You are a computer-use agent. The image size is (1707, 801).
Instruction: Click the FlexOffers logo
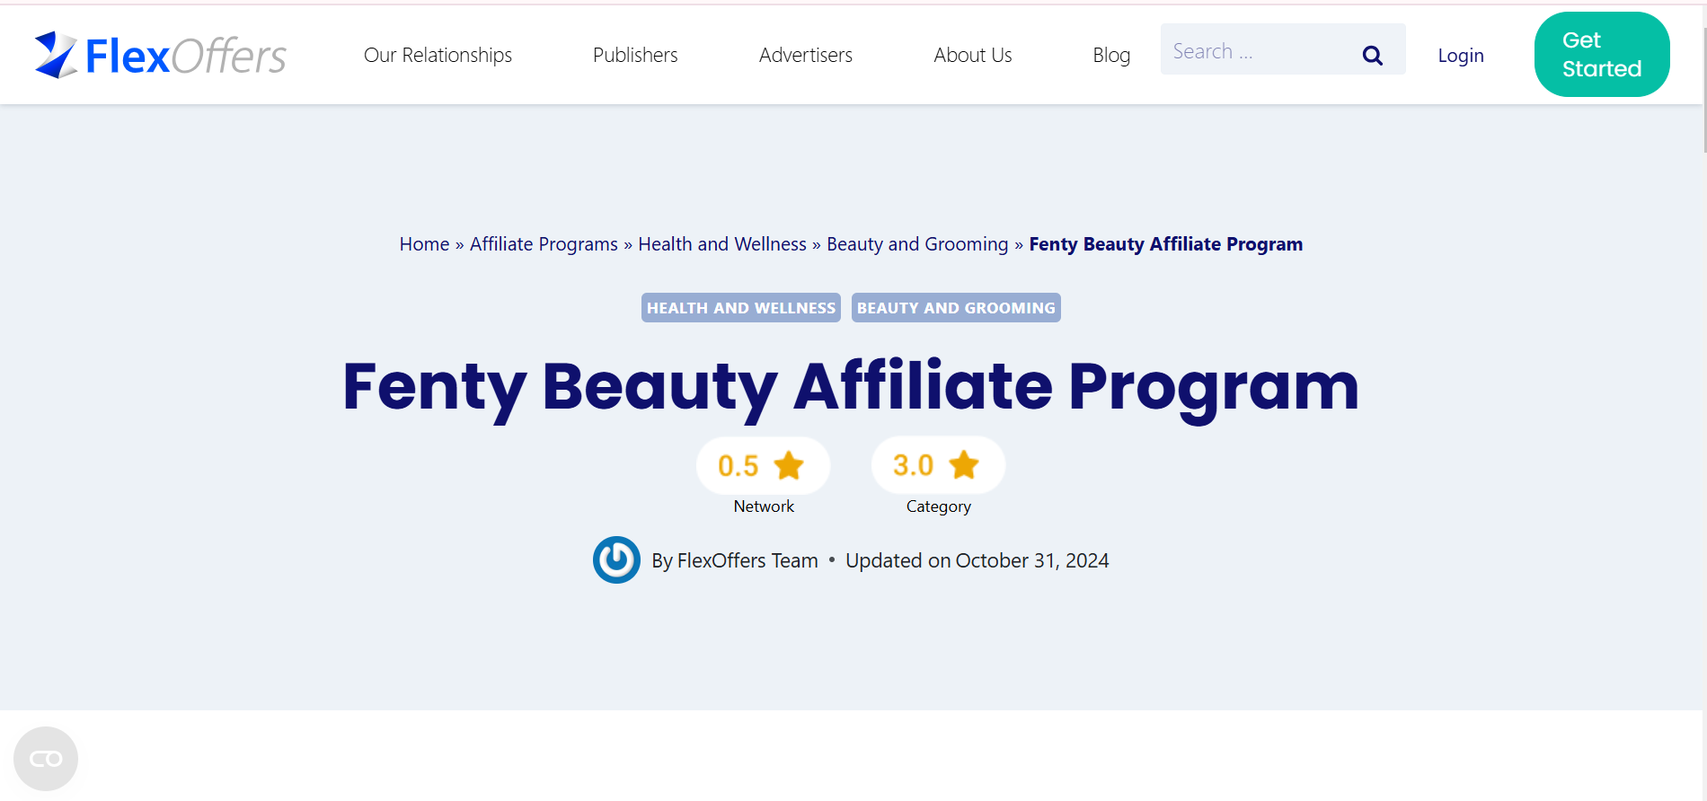click(160, 55)
